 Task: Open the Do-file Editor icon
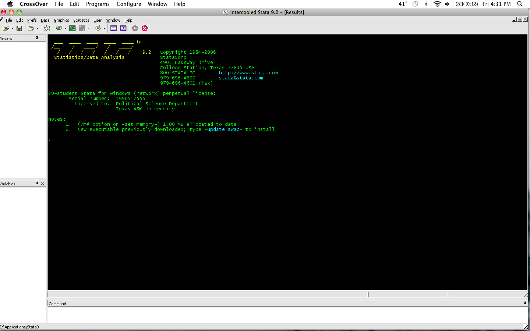98,28
